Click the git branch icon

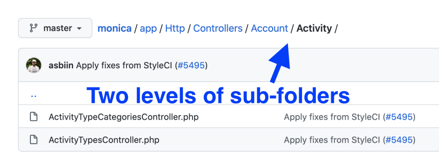[x=33, y=28]
